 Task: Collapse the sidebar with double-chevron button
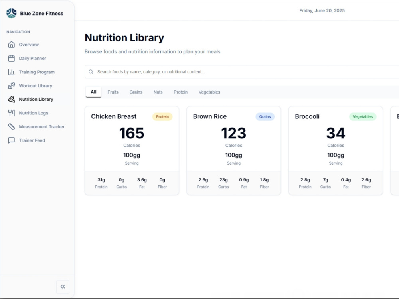tap(63, 287)
